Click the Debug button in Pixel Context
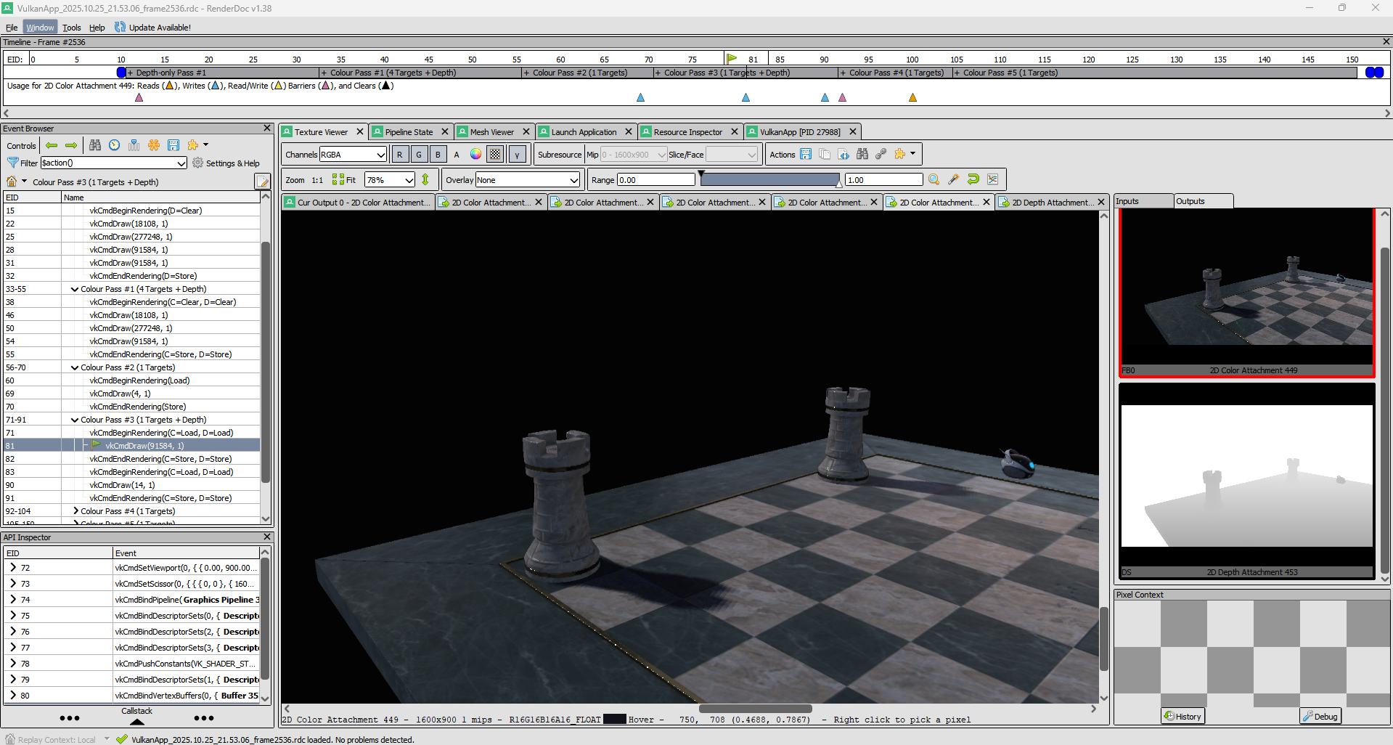1393x745 pixels. [1320, 716]
